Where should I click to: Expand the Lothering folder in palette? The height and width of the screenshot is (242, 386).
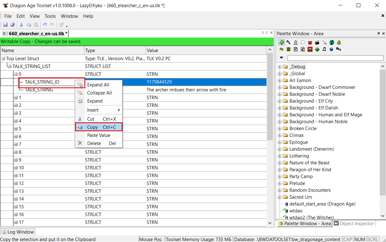coord(280,156)
